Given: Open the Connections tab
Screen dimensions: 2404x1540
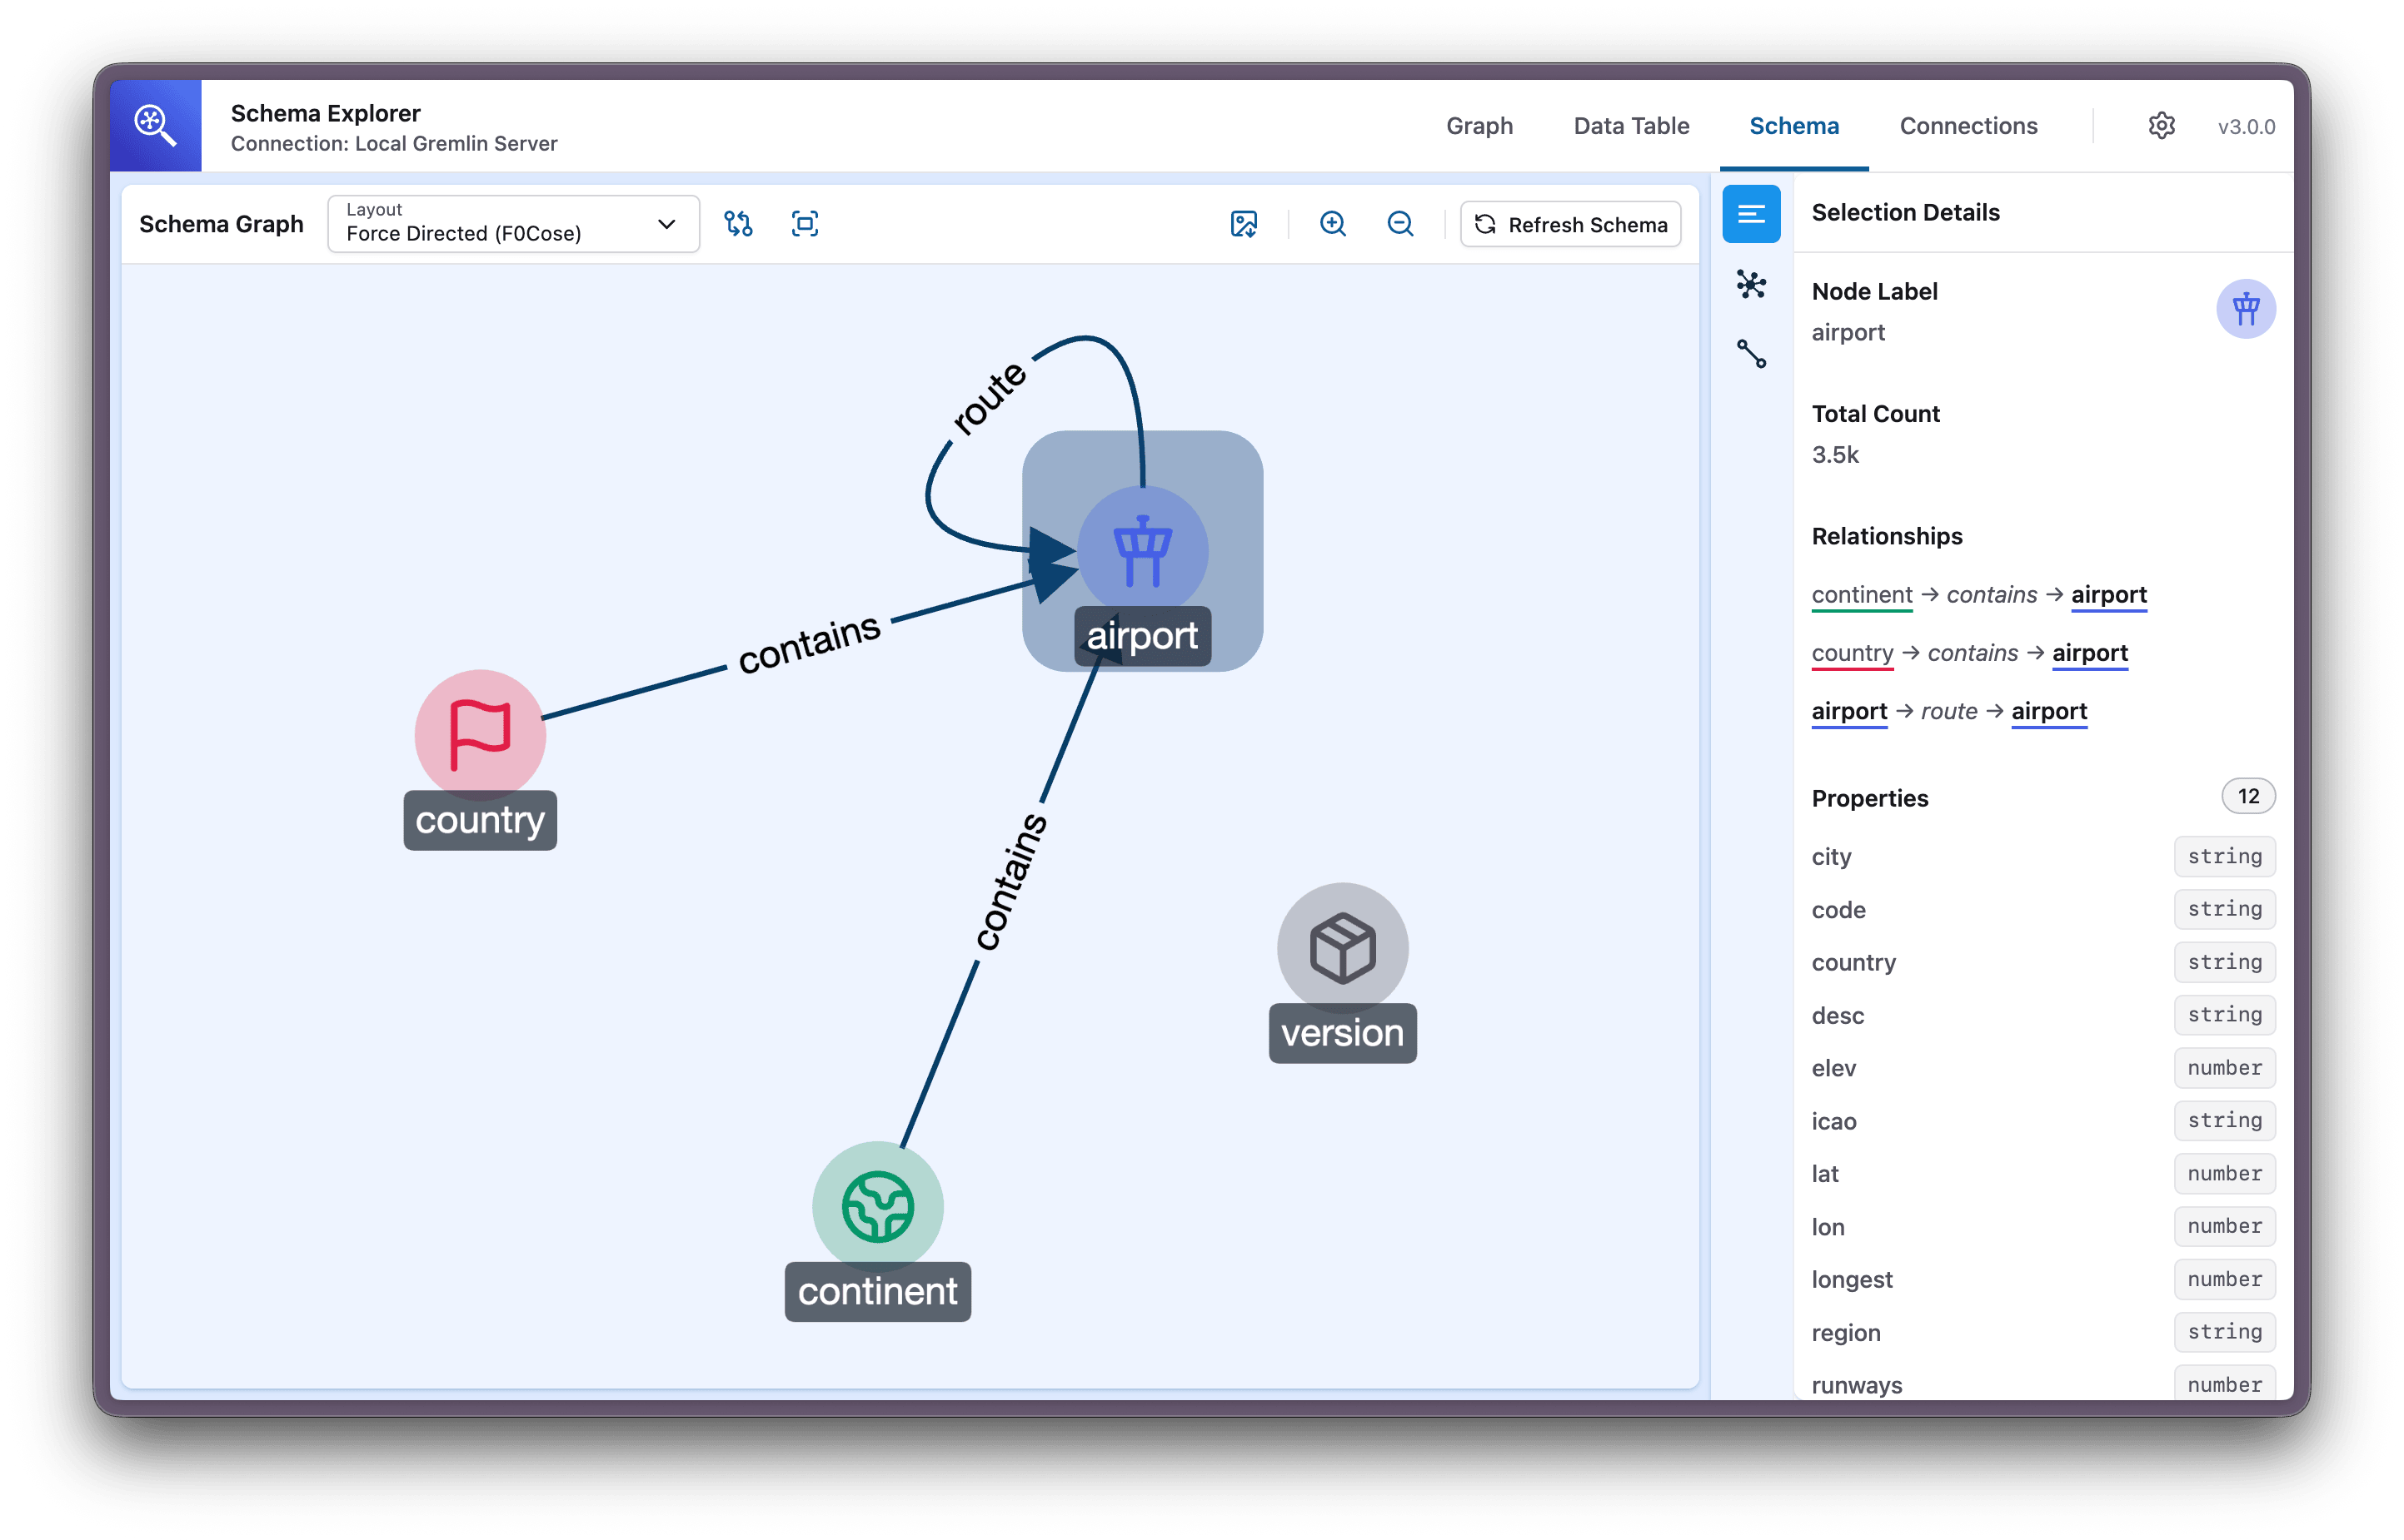Looking at the screenshot, I should click(x=1968, y=126).
